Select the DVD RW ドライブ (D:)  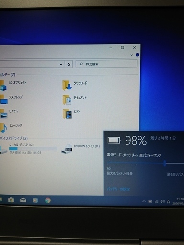tap(80, 148)
